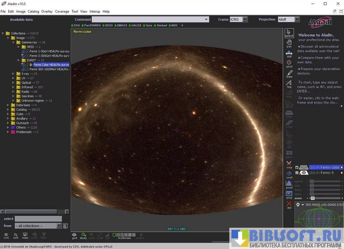Image resolution: width=344 pixels, height=249 pixels.
Task: Click the Simbad bookmark shortcut
Action: point(161,26)
